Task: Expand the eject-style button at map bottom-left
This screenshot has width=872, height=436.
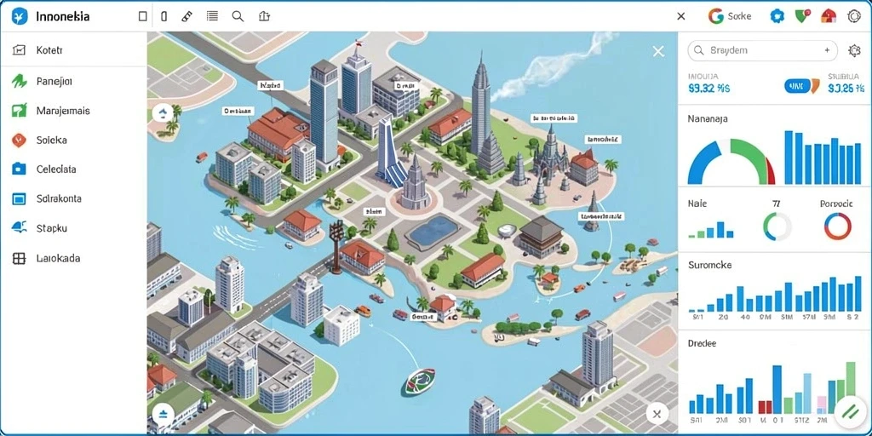Action: (x=163, y=413)
